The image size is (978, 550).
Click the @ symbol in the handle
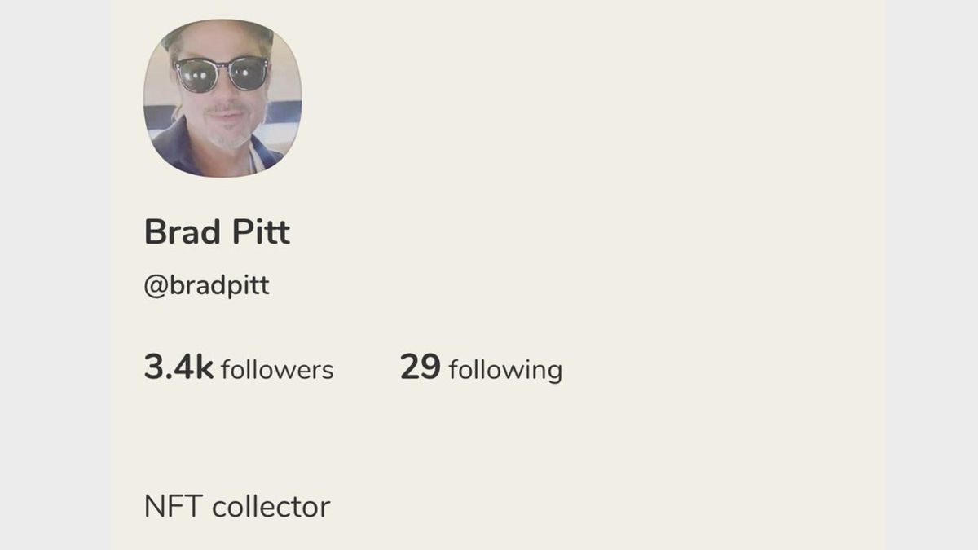156,288
